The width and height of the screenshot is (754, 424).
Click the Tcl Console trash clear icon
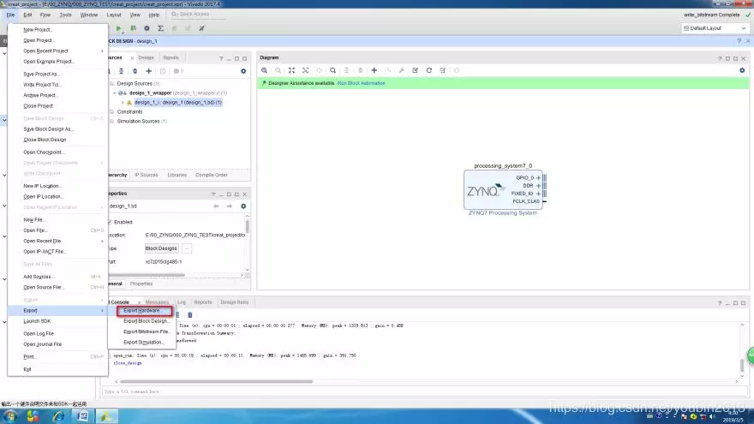(190, 315)
